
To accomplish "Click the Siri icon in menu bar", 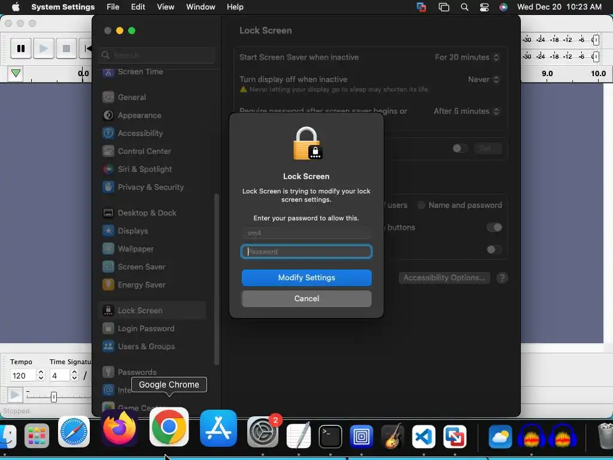I will (503, 7).
